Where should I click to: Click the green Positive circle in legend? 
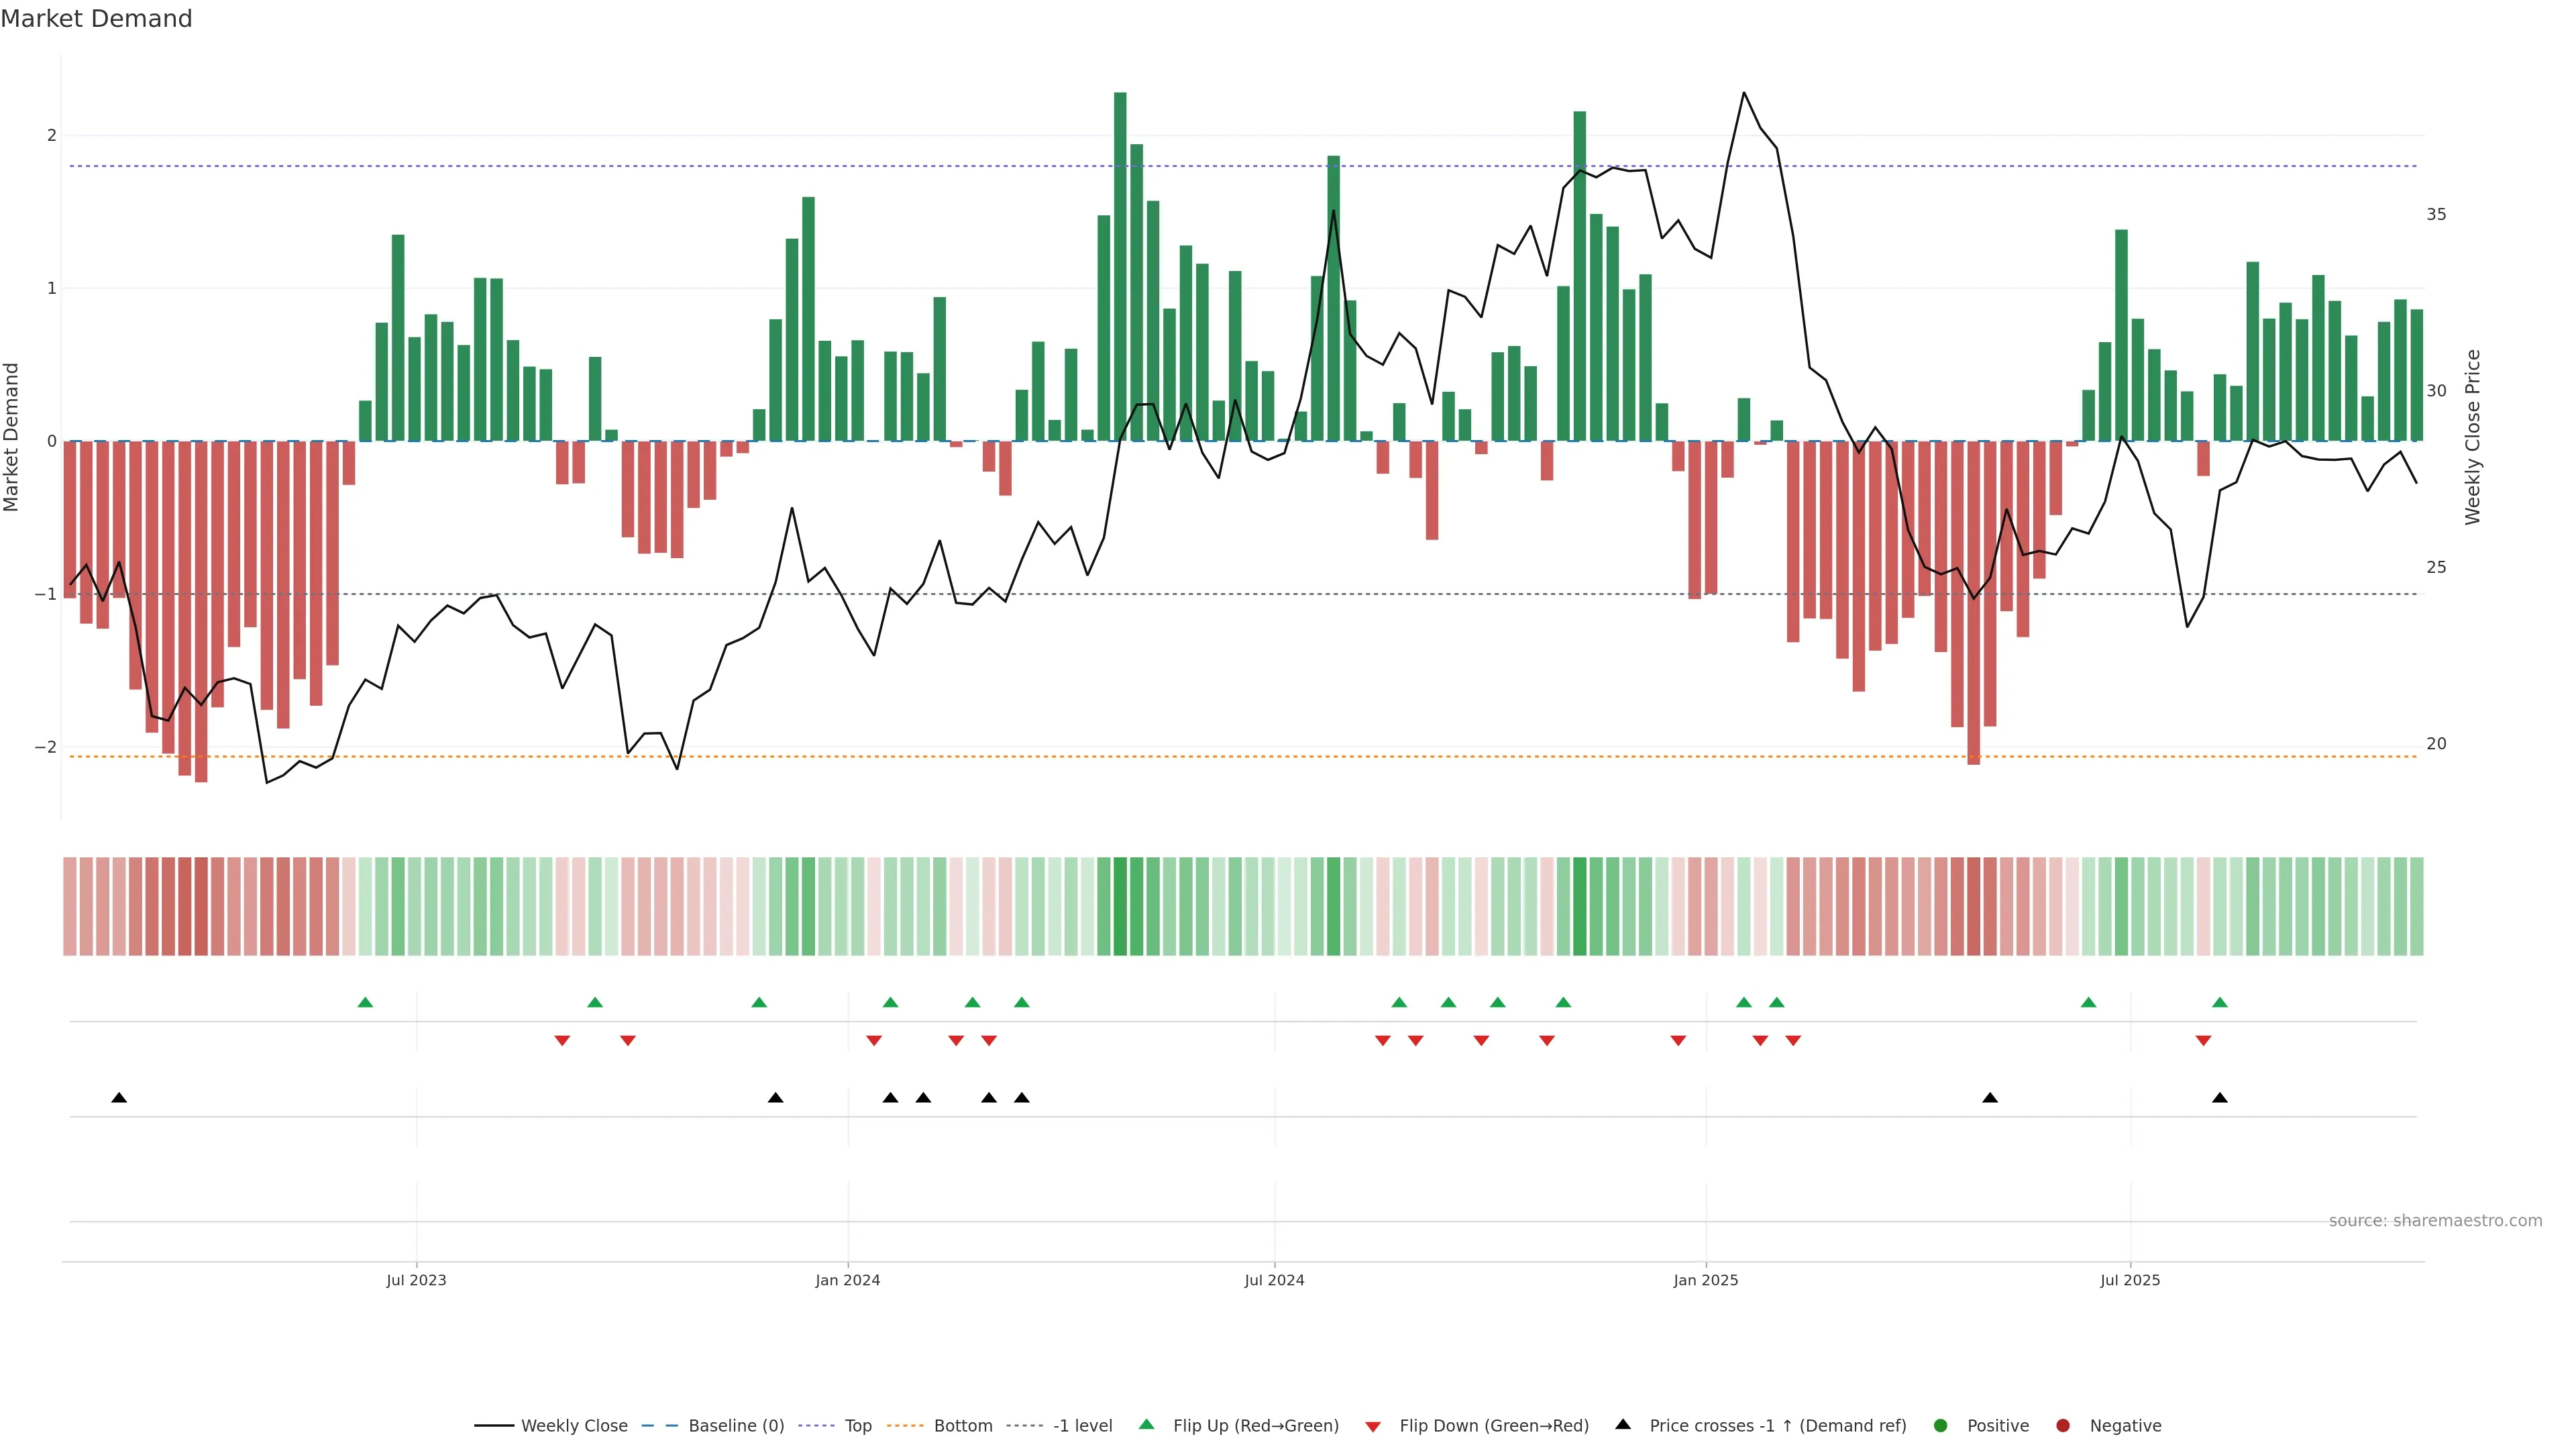coord(1940,1425)
